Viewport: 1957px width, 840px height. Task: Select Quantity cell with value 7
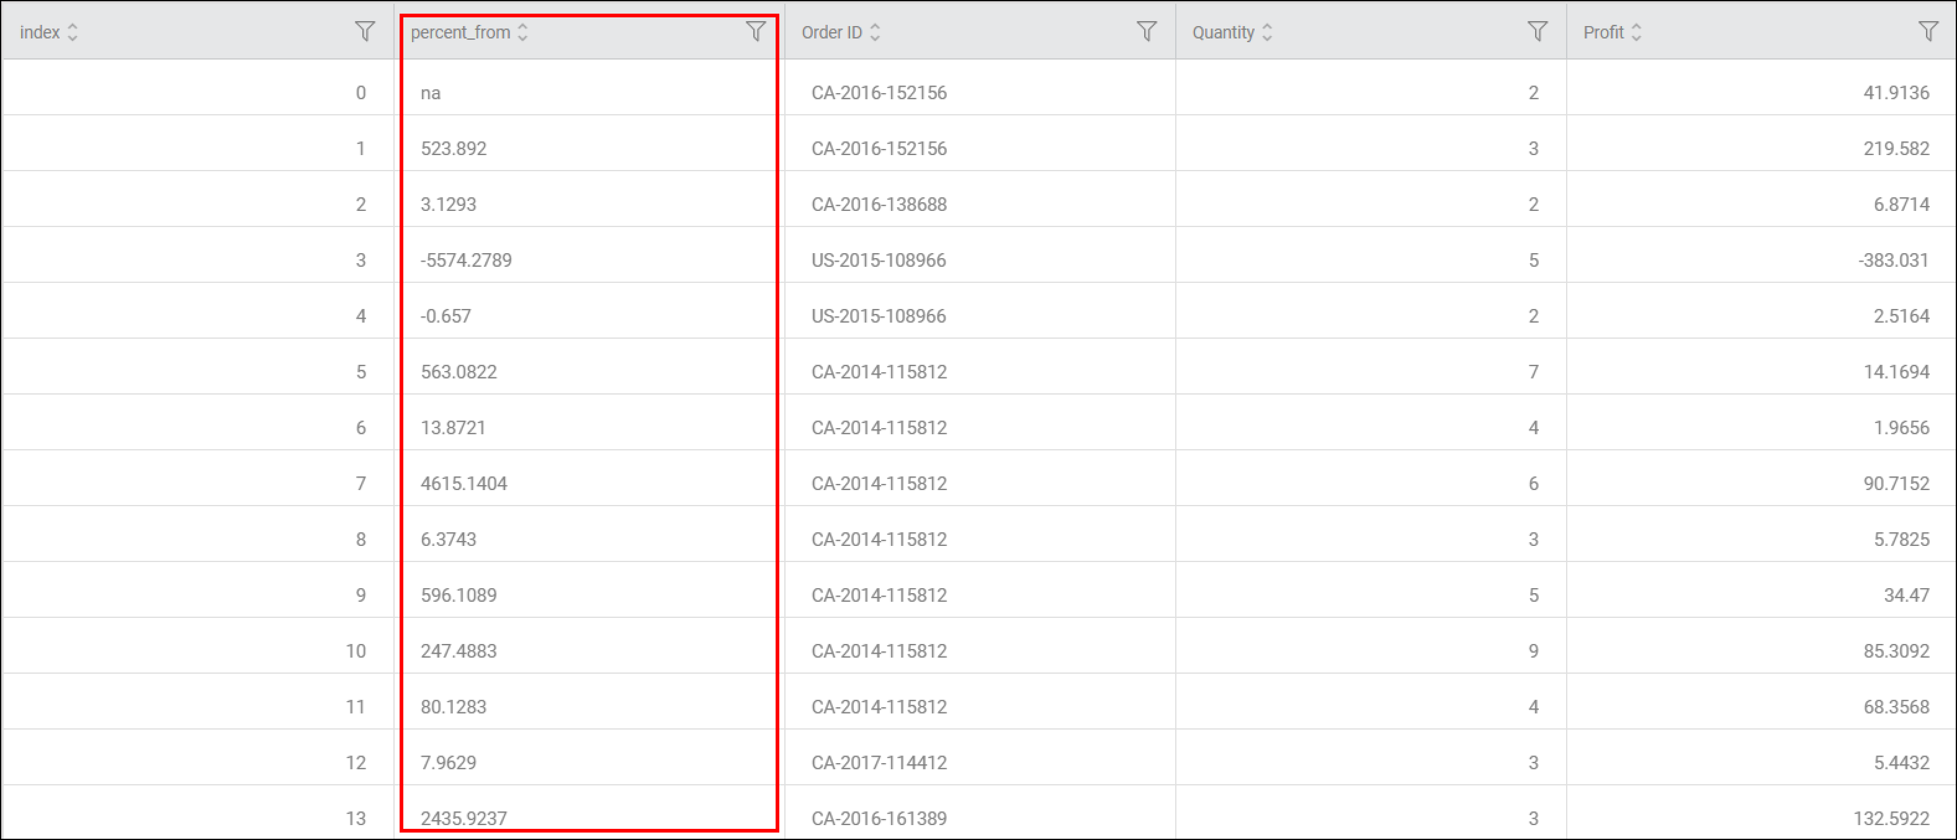pos(1533,372)
